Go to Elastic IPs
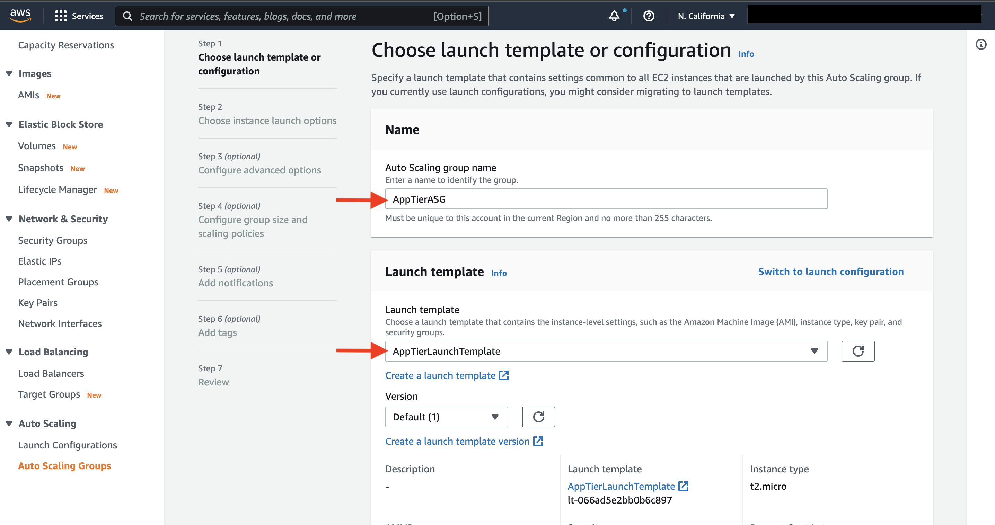This screenshot has height=525, width=995. click(x=40, y=261)
